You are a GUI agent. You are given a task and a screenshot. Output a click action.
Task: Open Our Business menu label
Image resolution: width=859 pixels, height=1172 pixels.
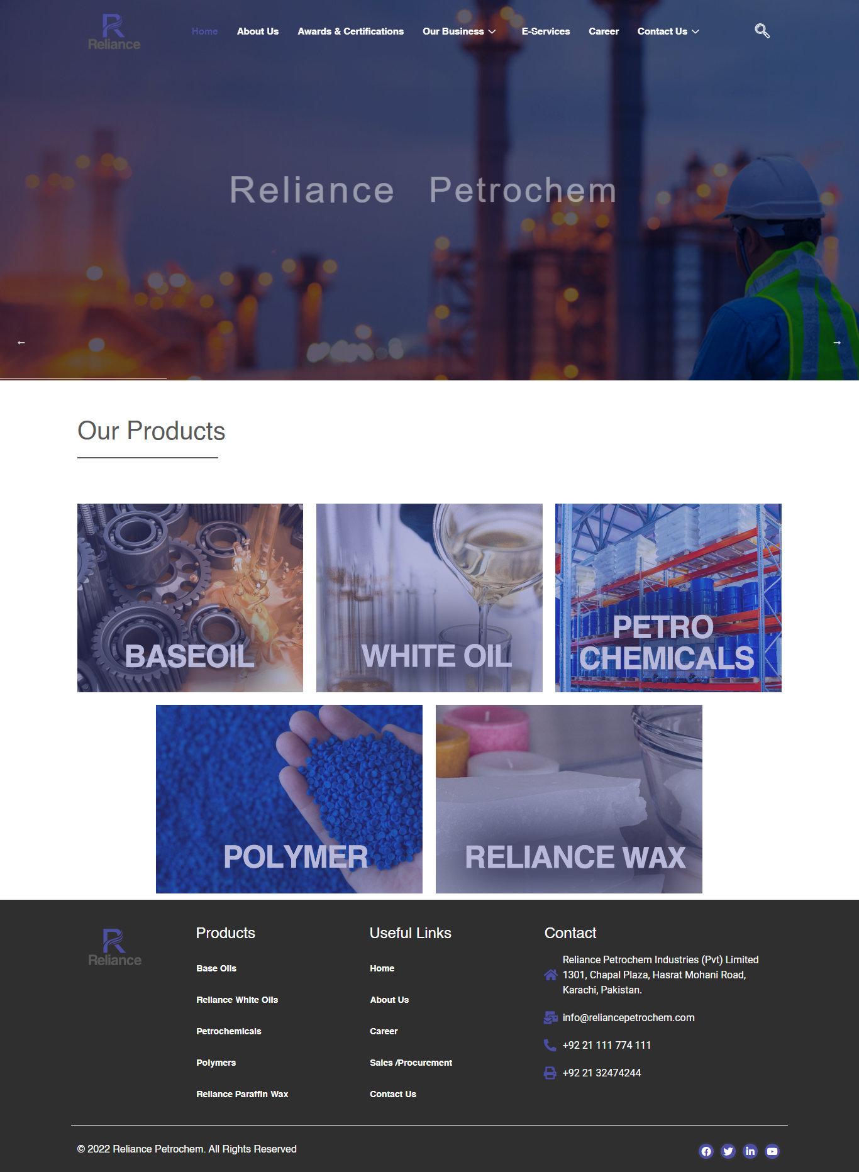click(x=453, y=31)
